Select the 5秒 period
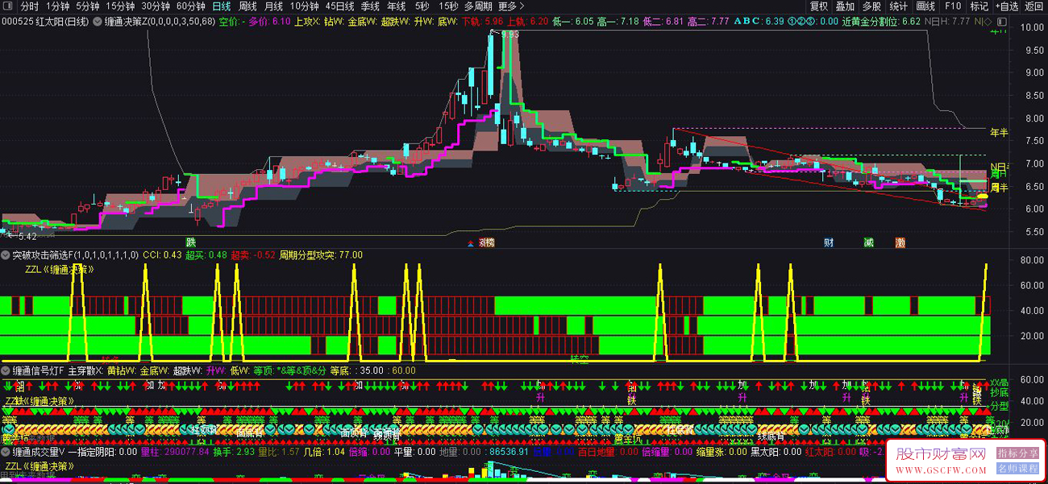 click(422, 6)
